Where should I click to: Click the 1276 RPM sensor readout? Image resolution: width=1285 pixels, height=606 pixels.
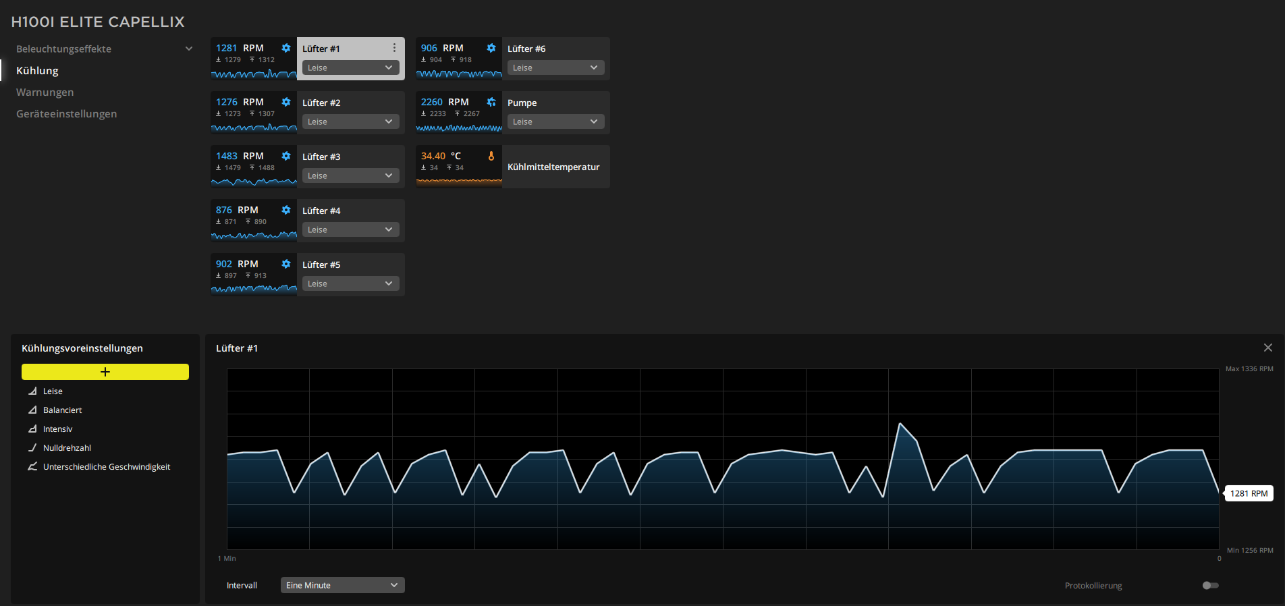pos(240,102)
